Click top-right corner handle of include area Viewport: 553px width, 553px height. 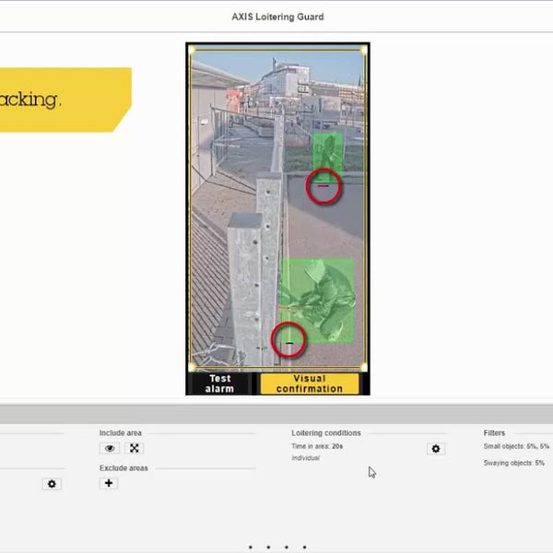[x=364, y=50]
